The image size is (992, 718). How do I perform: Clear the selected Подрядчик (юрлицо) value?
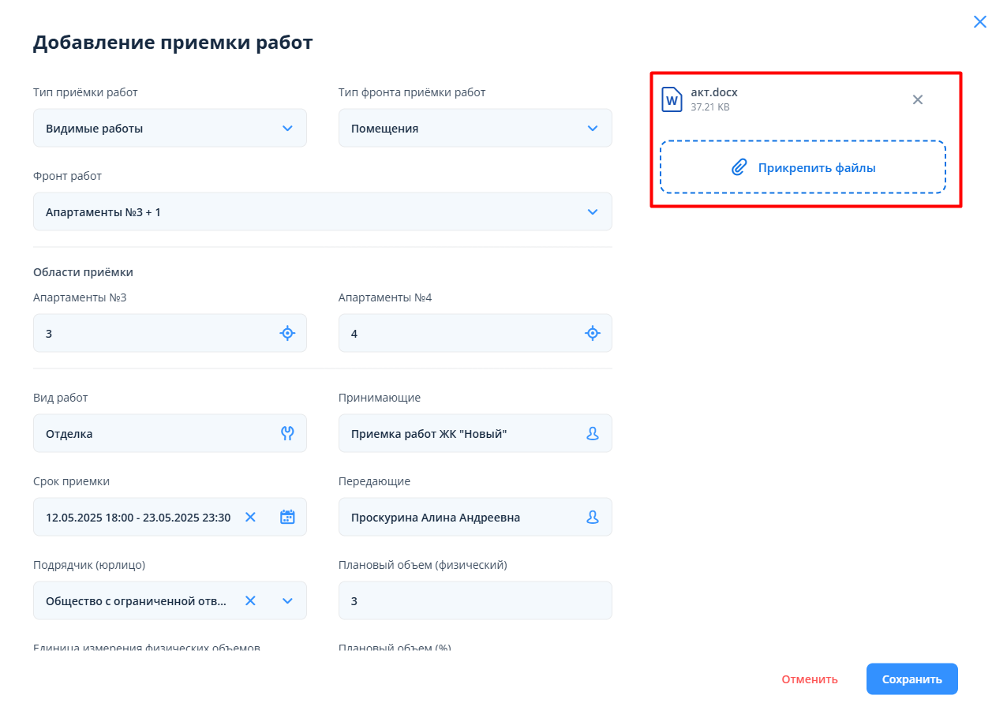click(x=250, y=600)
